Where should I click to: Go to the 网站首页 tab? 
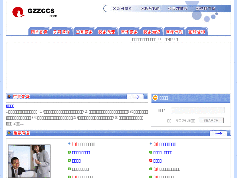click(x=39, y=31)
